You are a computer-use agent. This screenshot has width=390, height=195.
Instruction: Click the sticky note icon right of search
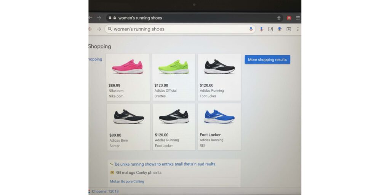[x=271, y=29]
